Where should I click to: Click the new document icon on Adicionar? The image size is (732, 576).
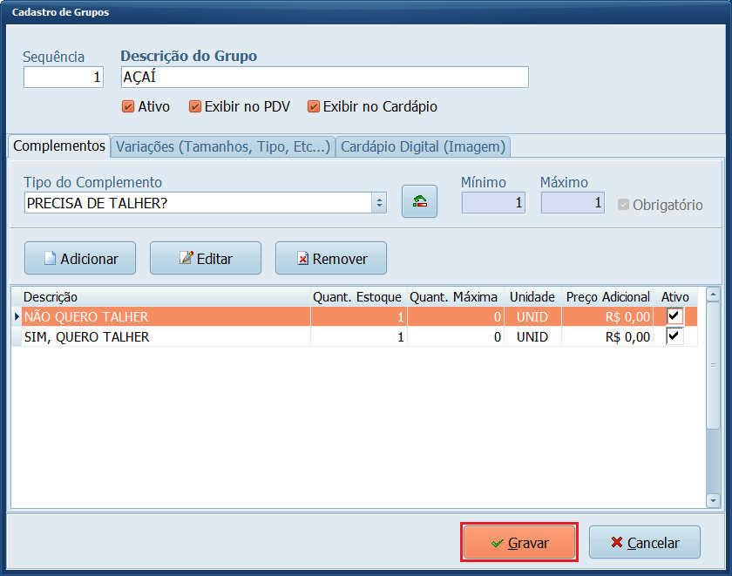(x=49, y=257)
